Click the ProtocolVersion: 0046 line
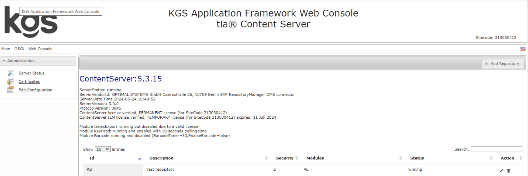This screenshot has width=528, height=176. [100, 108]
